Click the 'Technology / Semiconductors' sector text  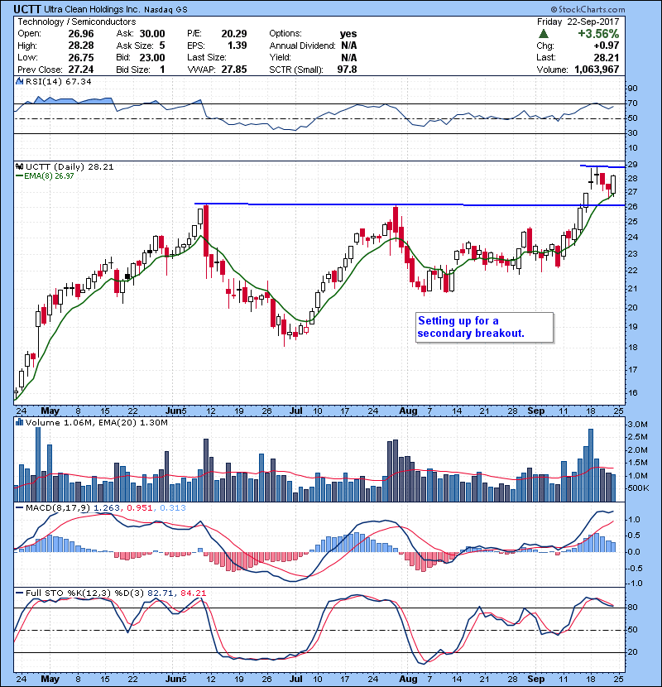pyautogui.click(x=77, y=22)
